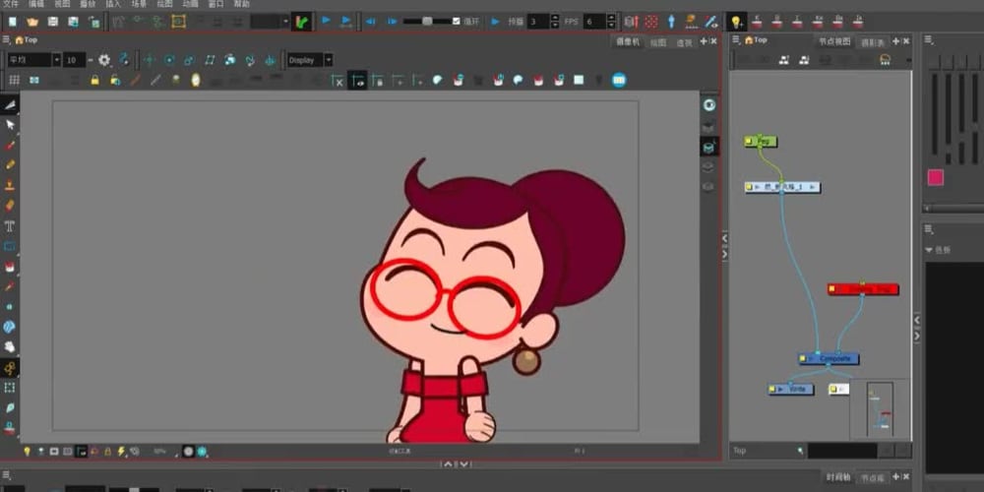Expand the drawing node arrow in node view

(758, 187)
